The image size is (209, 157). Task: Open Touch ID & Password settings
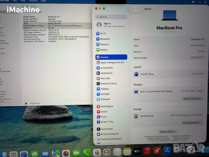coord(111,139)
